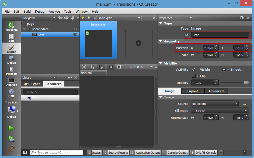The image size is (254, 158).
Task: Open the Help mode
Action: coord(12,93)
